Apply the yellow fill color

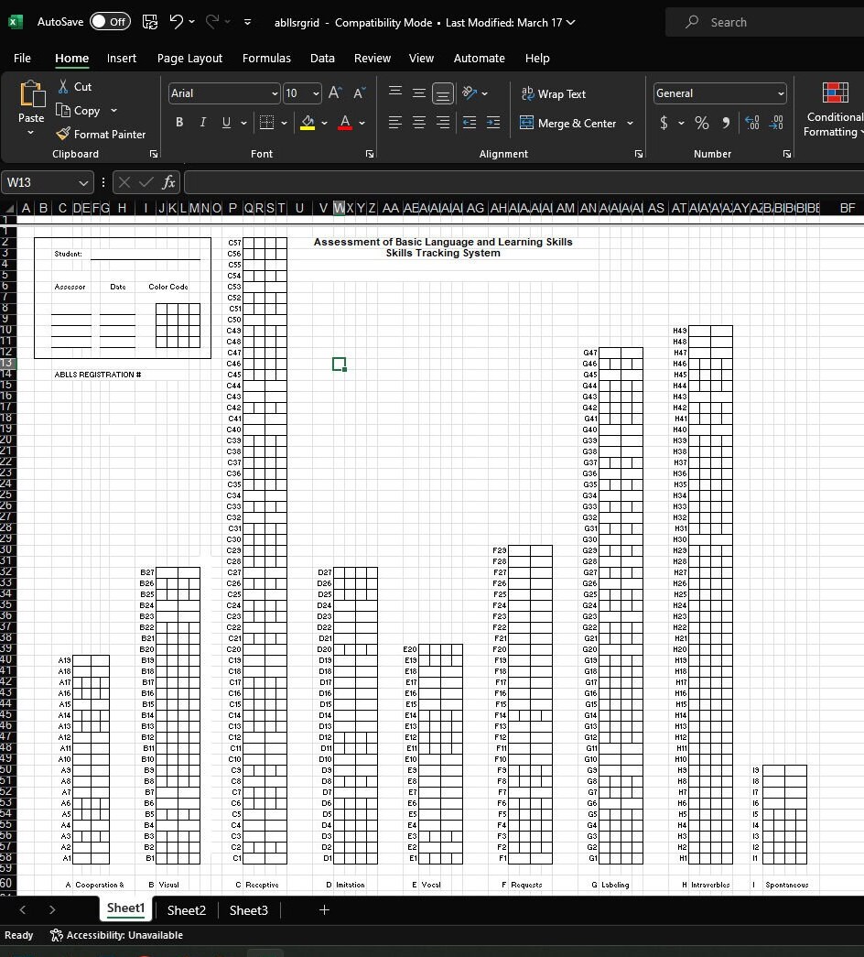308,122
